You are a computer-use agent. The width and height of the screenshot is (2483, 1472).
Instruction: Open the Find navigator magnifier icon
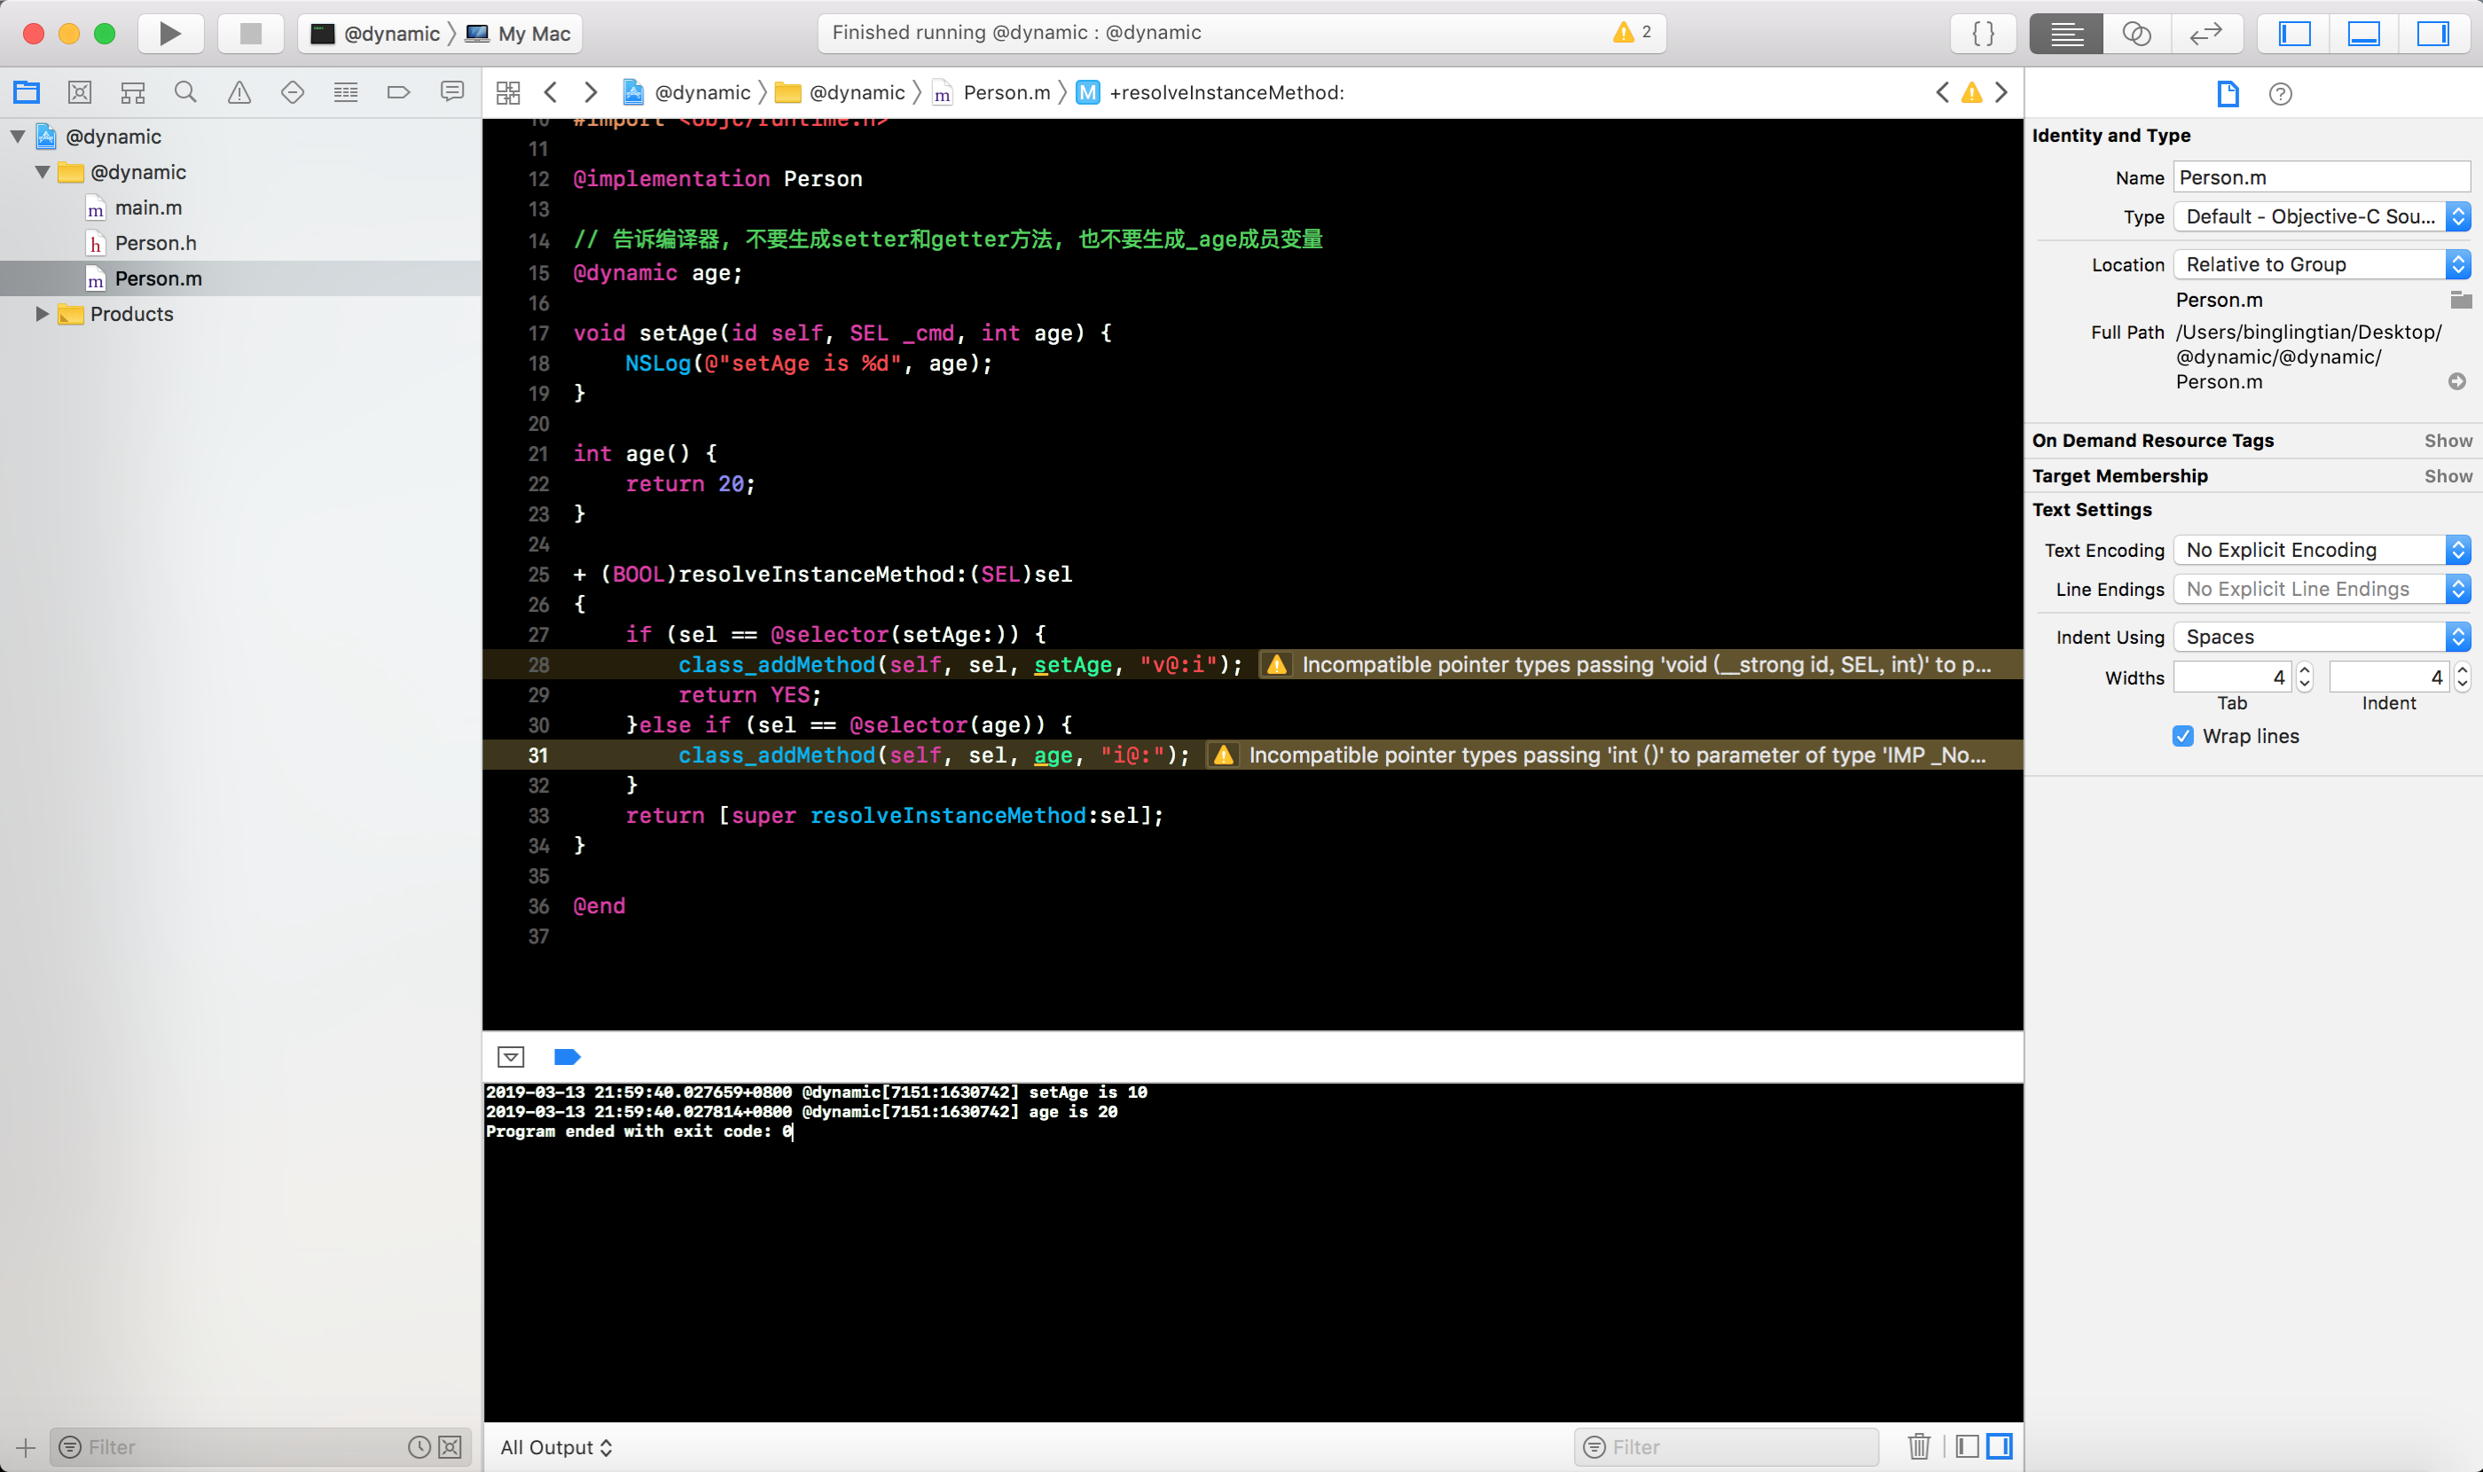tap(185, 92)
